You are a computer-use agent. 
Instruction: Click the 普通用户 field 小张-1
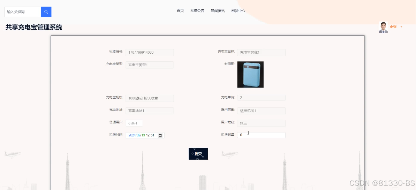click(x=134, y=123)
